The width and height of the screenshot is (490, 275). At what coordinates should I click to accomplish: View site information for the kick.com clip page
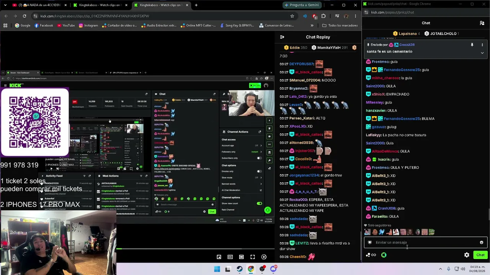click(x=36, y=16)
